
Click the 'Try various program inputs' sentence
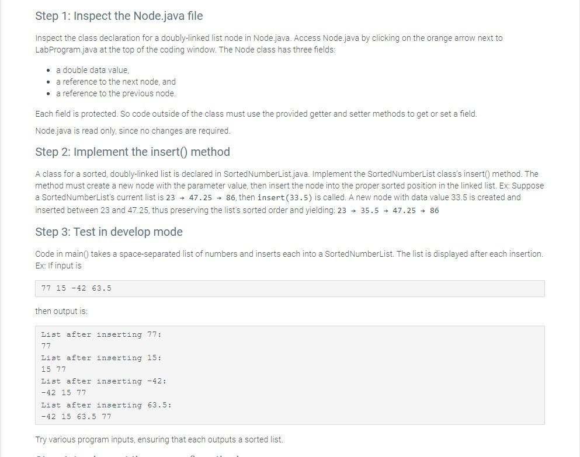click(159, 439)
